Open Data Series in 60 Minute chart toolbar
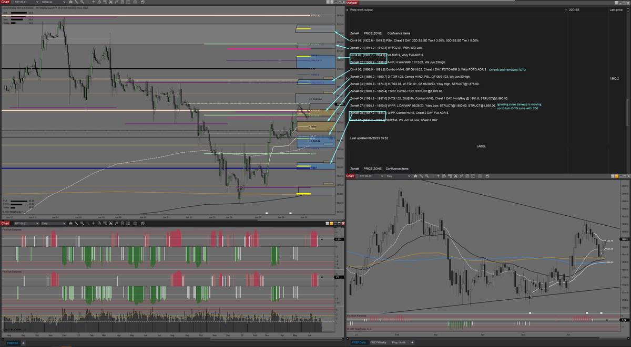 [111, 3]
